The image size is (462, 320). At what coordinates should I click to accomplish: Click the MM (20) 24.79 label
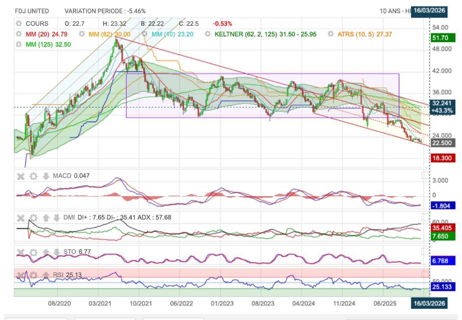point(47,34)
